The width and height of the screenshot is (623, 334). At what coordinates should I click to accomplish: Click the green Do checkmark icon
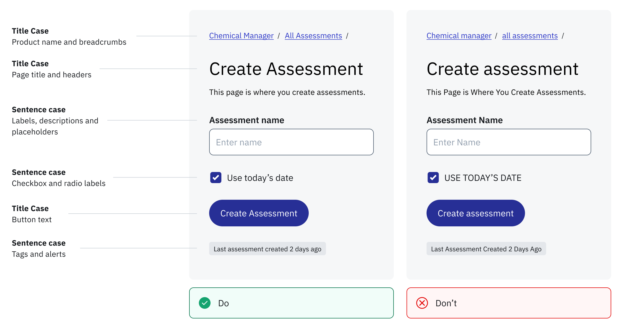click(x=205, y=303)
